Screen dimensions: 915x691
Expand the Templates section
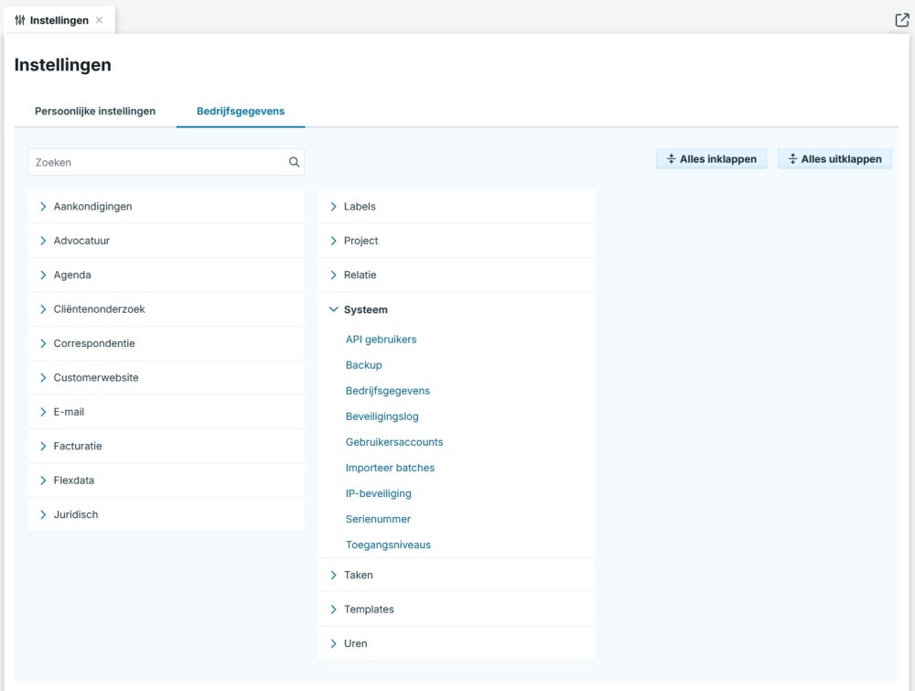(x=457, y=610)
